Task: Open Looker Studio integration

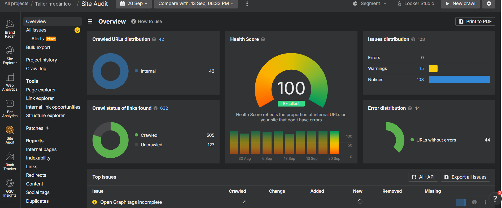Action: (x=416, y=4)
